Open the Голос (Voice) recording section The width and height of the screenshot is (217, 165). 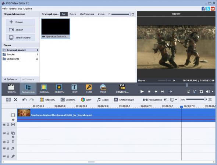point(89,89)
